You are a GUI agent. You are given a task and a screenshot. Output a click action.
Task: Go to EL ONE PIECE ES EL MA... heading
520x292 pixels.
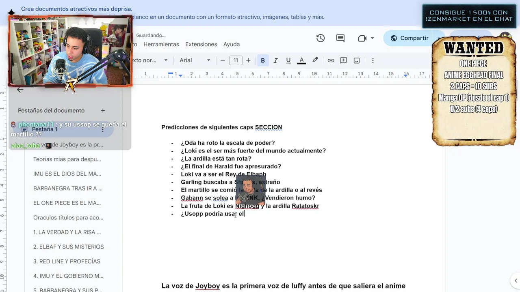click(x=67, y=203)
